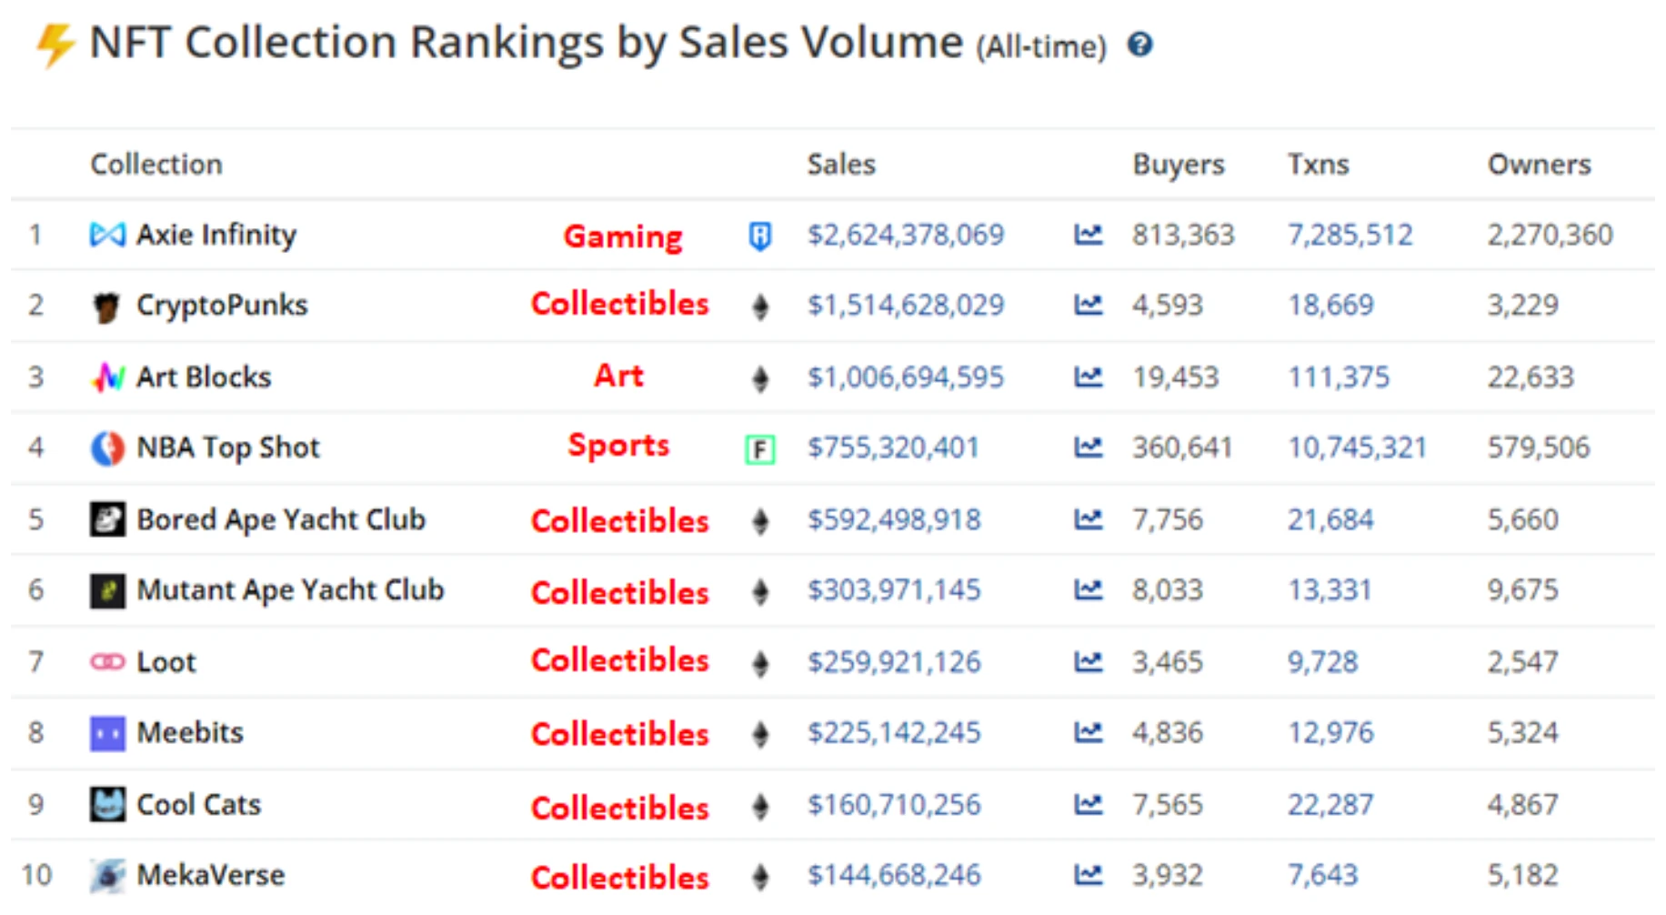Viewport: 1666px width, 915px height.
Task: Open the Loot sales chart icon
Action: click(1088, 661)
